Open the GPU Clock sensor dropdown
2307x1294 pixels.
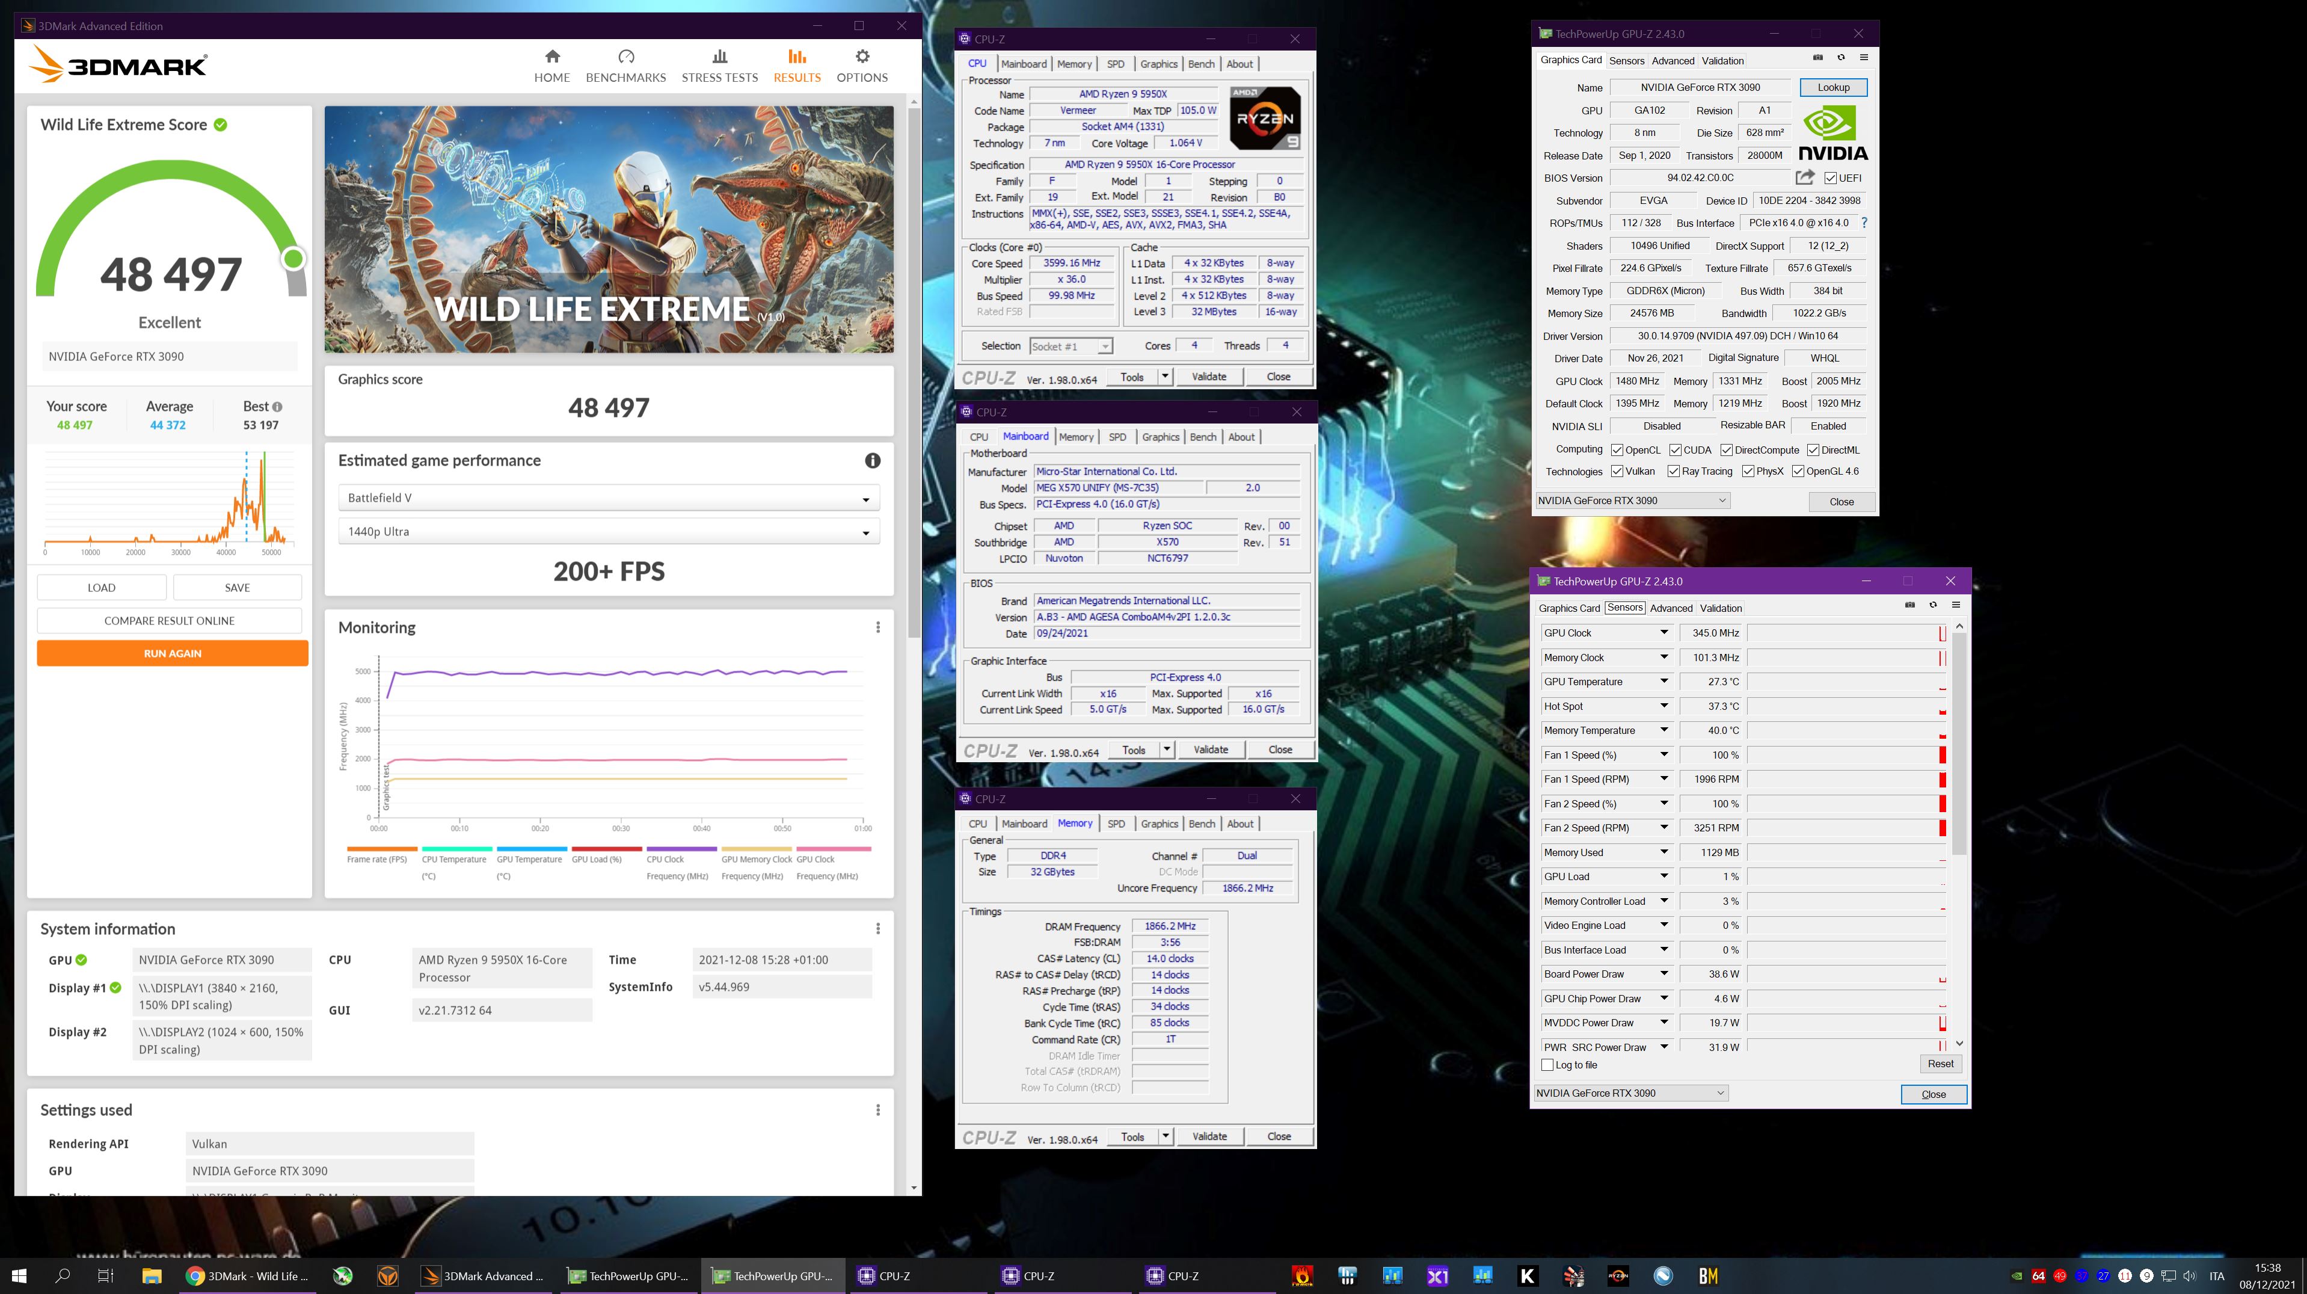coord(1664,633)
